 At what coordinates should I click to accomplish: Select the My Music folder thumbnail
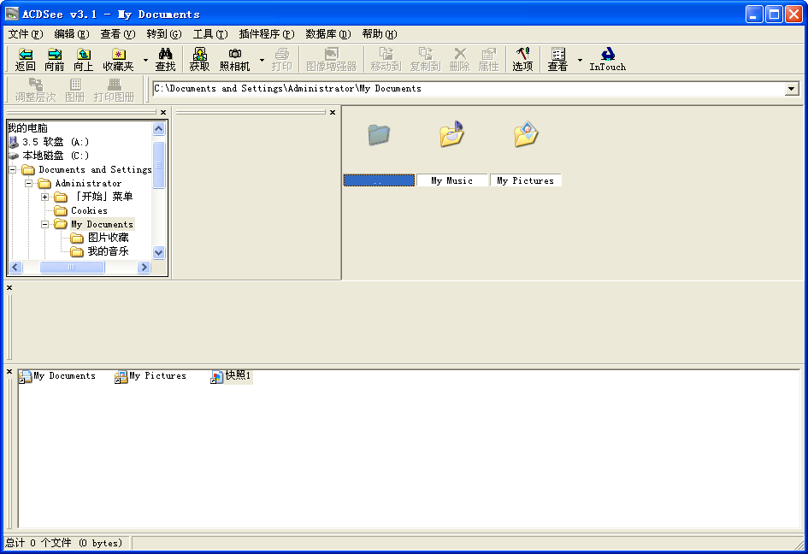point(452,154)
